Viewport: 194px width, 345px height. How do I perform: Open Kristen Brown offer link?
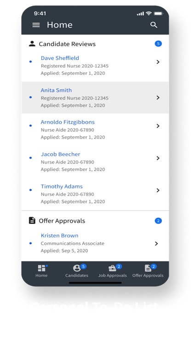[x=59, y=236]
